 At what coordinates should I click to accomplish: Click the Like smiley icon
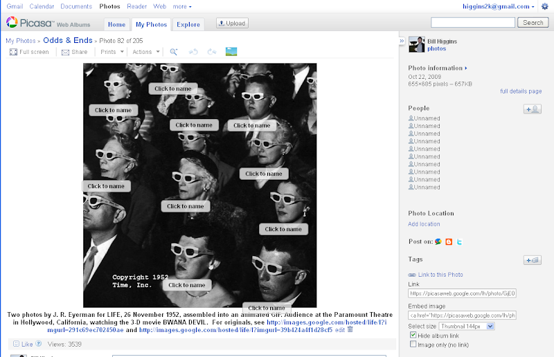click(x=16, y=344)
